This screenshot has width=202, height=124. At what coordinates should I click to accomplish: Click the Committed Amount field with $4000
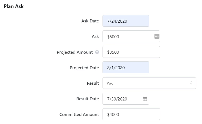pos(131,114)
